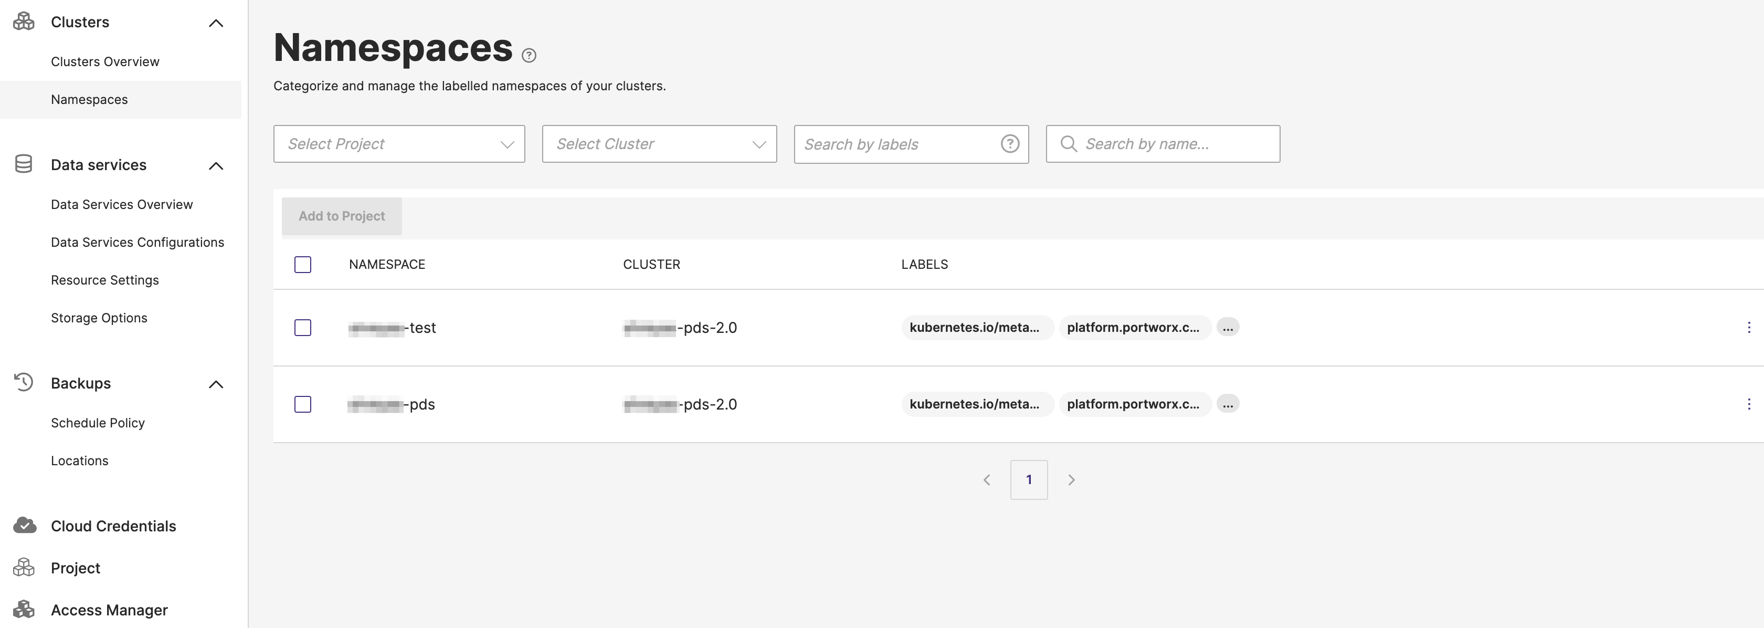The image size is (1764, 628).
Task: Toggle the select-all namespaces checkbox
Action: point(303,264)
